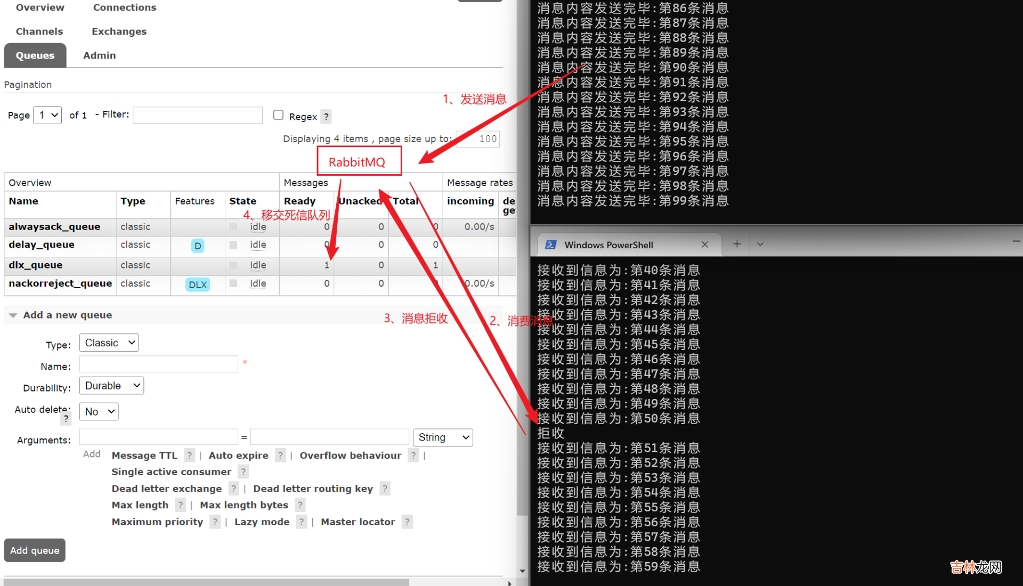Open the argument type String dropdown
Viewport: 1023px width, 586px height.
443,437
